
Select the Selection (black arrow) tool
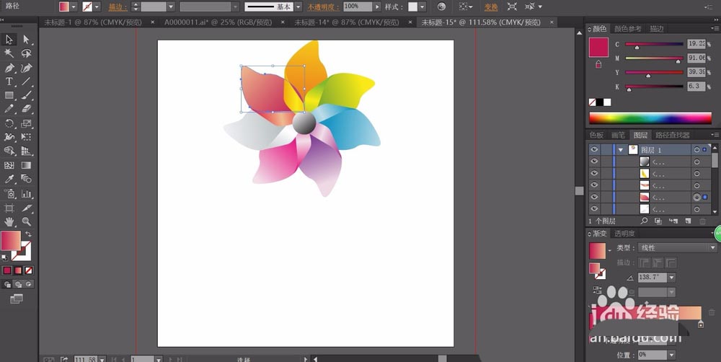coord(9,40)
